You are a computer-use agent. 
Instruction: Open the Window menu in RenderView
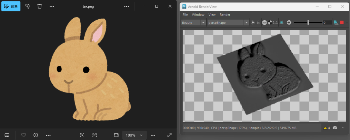pyautogui.click(x=198, y=15)
